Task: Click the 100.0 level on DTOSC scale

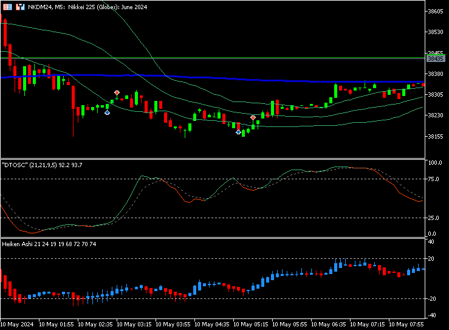Action: [435, 163]
